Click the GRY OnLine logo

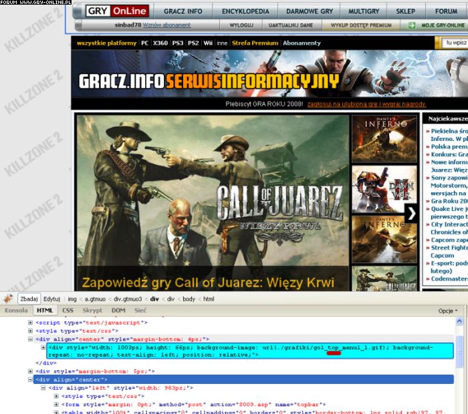point(117,11)
